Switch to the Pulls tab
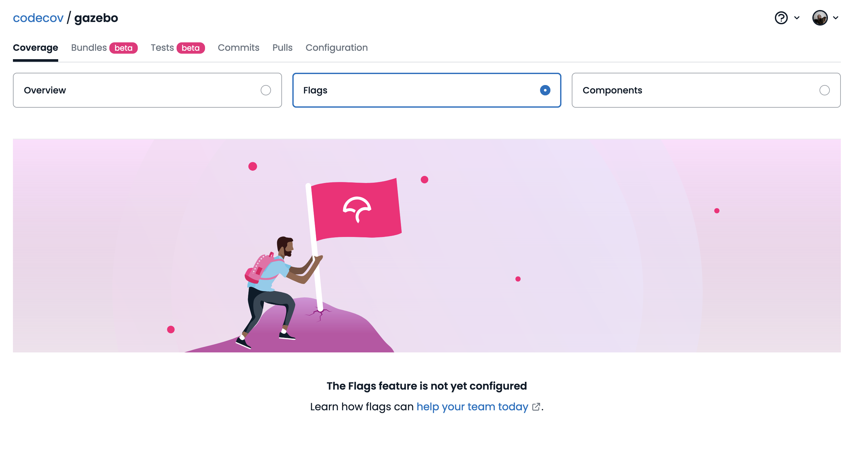The height and width of the screenshot is (452, 857). click(282, 48)
